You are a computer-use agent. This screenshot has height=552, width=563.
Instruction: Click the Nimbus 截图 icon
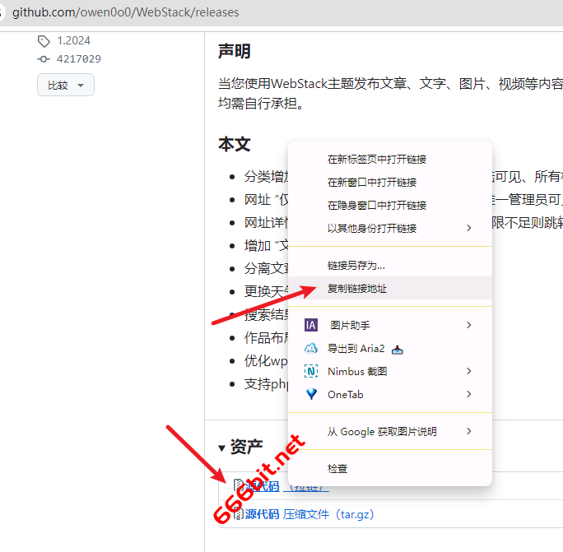311,371
